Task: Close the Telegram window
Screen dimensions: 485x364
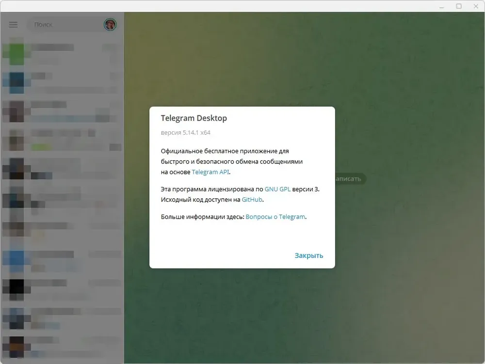Action: (476, 6)
